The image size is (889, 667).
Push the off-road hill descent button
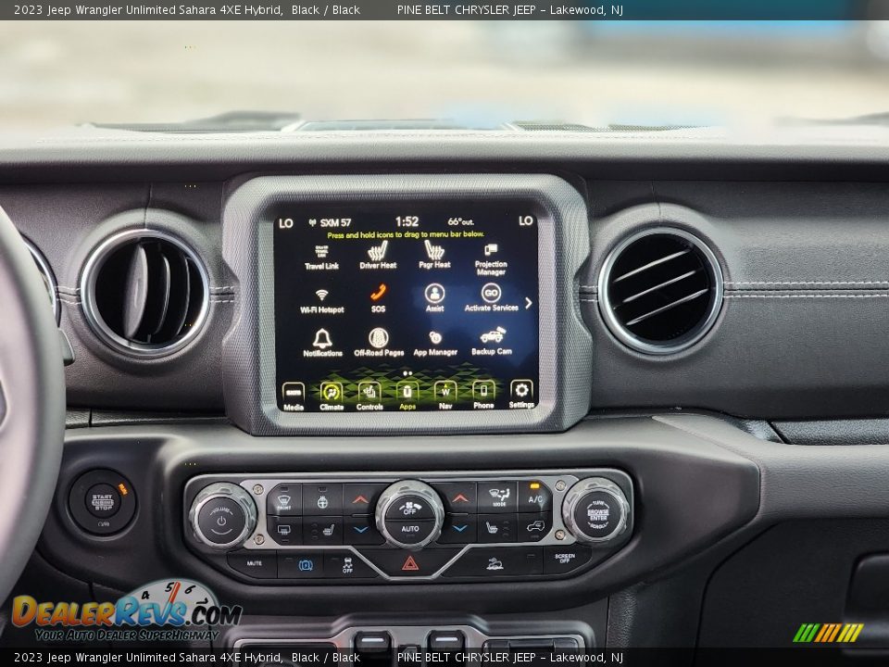tap(495, 563)
